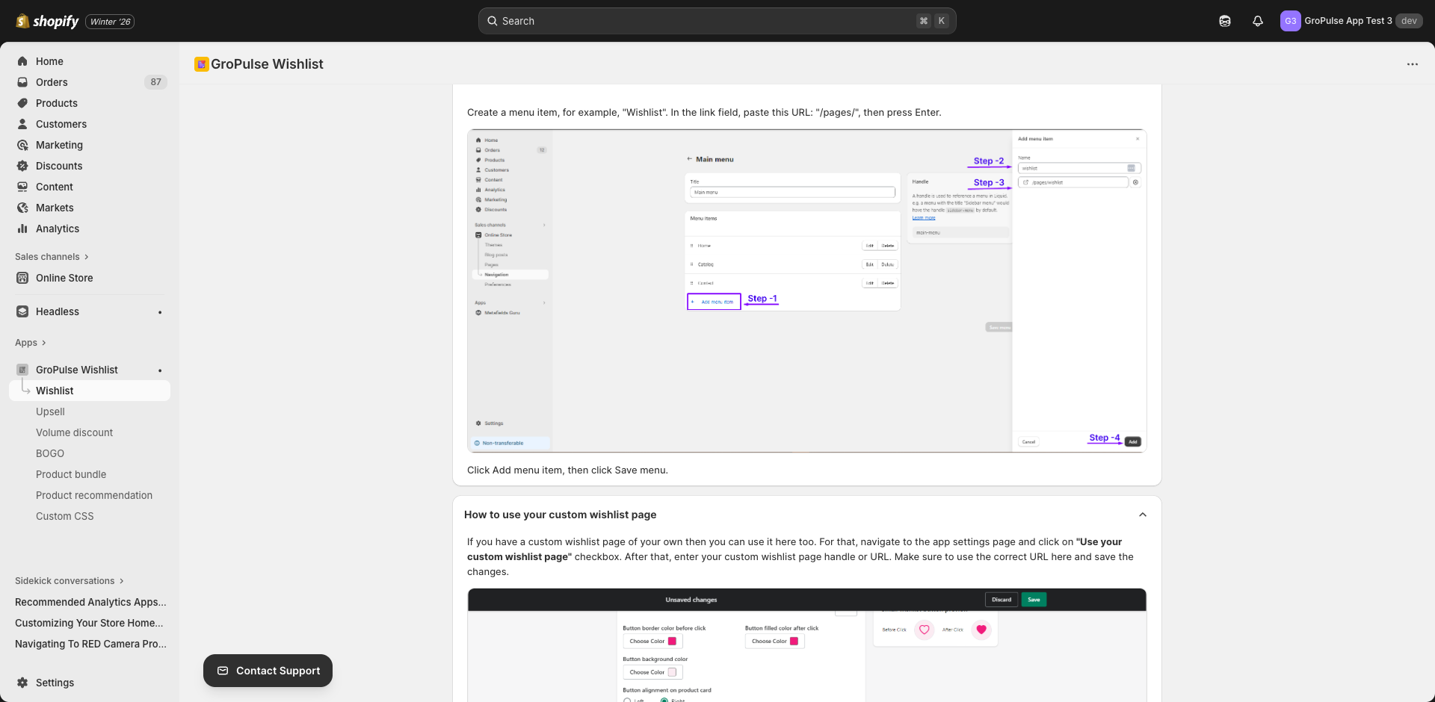
Task: Open the Sidekick assistant icon in the top bar
Action: coord(1225,21)
